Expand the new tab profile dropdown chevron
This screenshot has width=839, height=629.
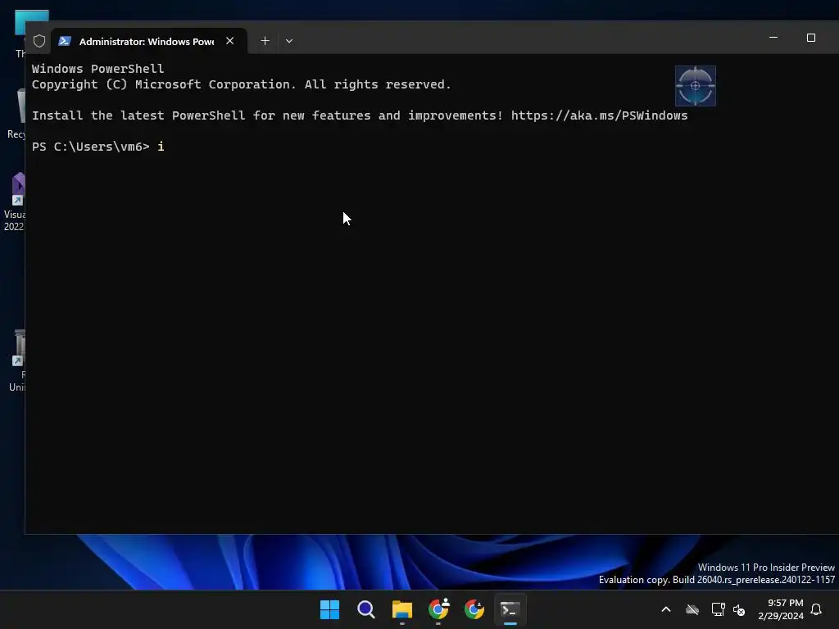(x=289, y=41)
